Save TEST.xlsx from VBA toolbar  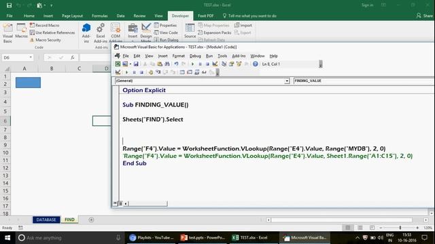(x=136, y=64)
